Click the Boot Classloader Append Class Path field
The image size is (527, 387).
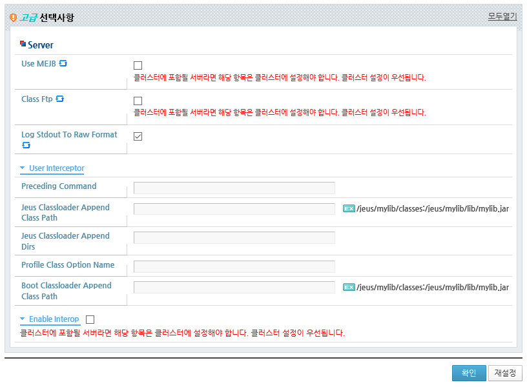(x=234, y=287)
